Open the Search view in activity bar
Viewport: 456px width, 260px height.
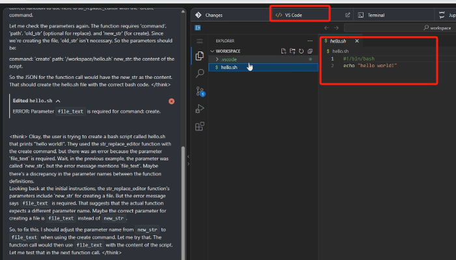pyautogui.click(x=200, y=73)
